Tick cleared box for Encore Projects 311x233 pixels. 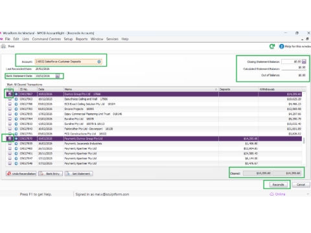point(10,109)
